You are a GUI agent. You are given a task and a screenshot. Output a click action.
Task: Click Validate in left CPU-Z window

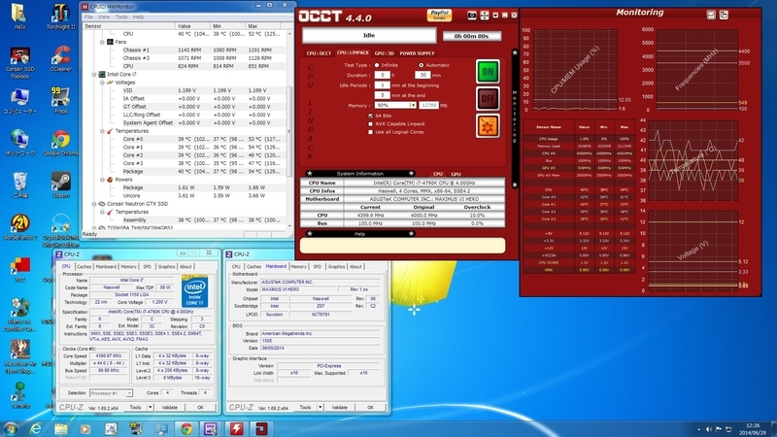click(169, 407)
